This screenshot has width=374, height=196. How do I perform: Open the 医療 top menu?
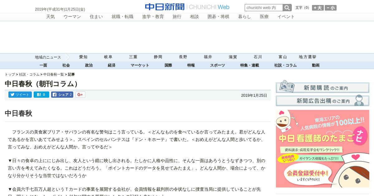point(264,17)
